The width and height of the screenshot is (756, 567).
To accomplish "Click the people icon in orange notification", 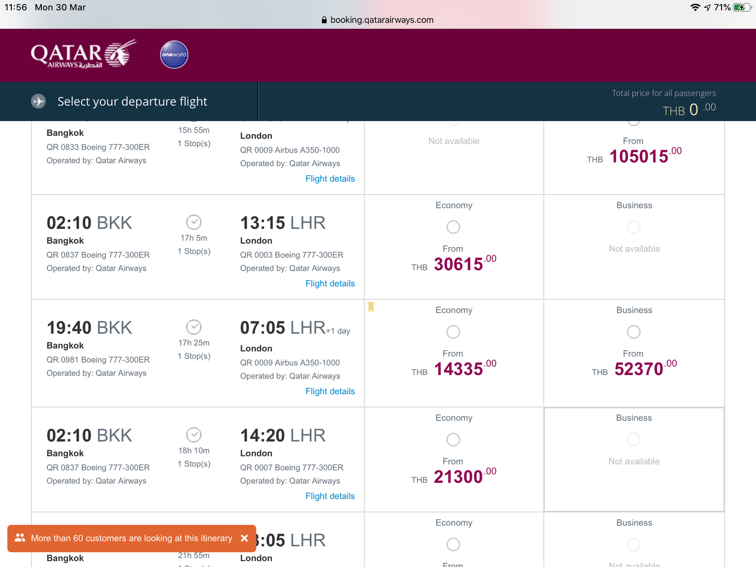I will [20, 538].
